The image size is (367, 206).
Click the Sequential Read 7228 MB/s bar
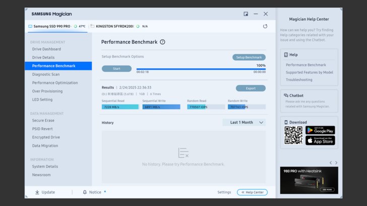[120, 107]
